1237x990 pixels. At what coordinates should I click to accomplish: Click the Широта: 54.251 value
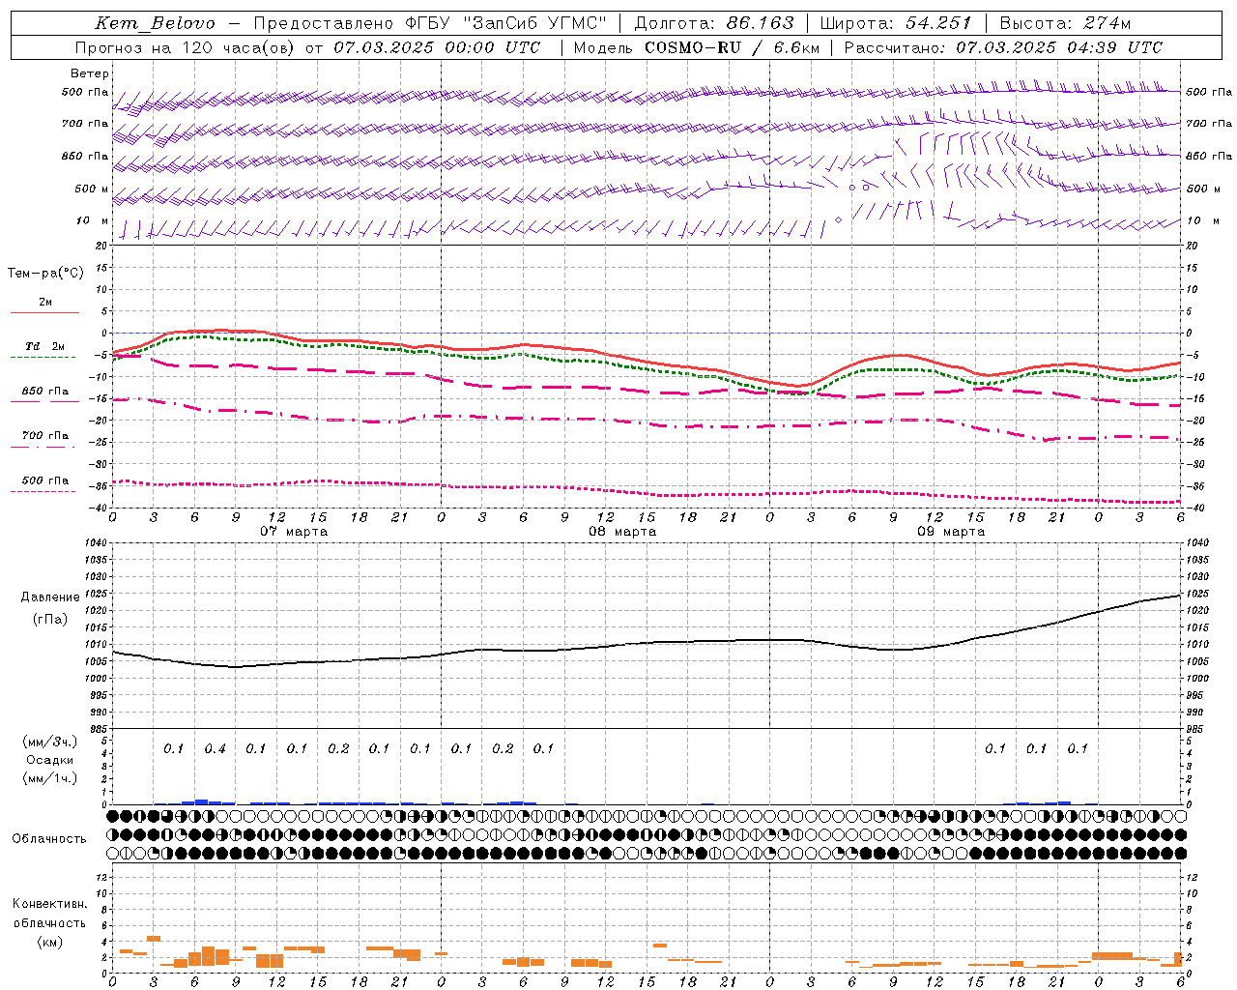(x=896, y=23)
